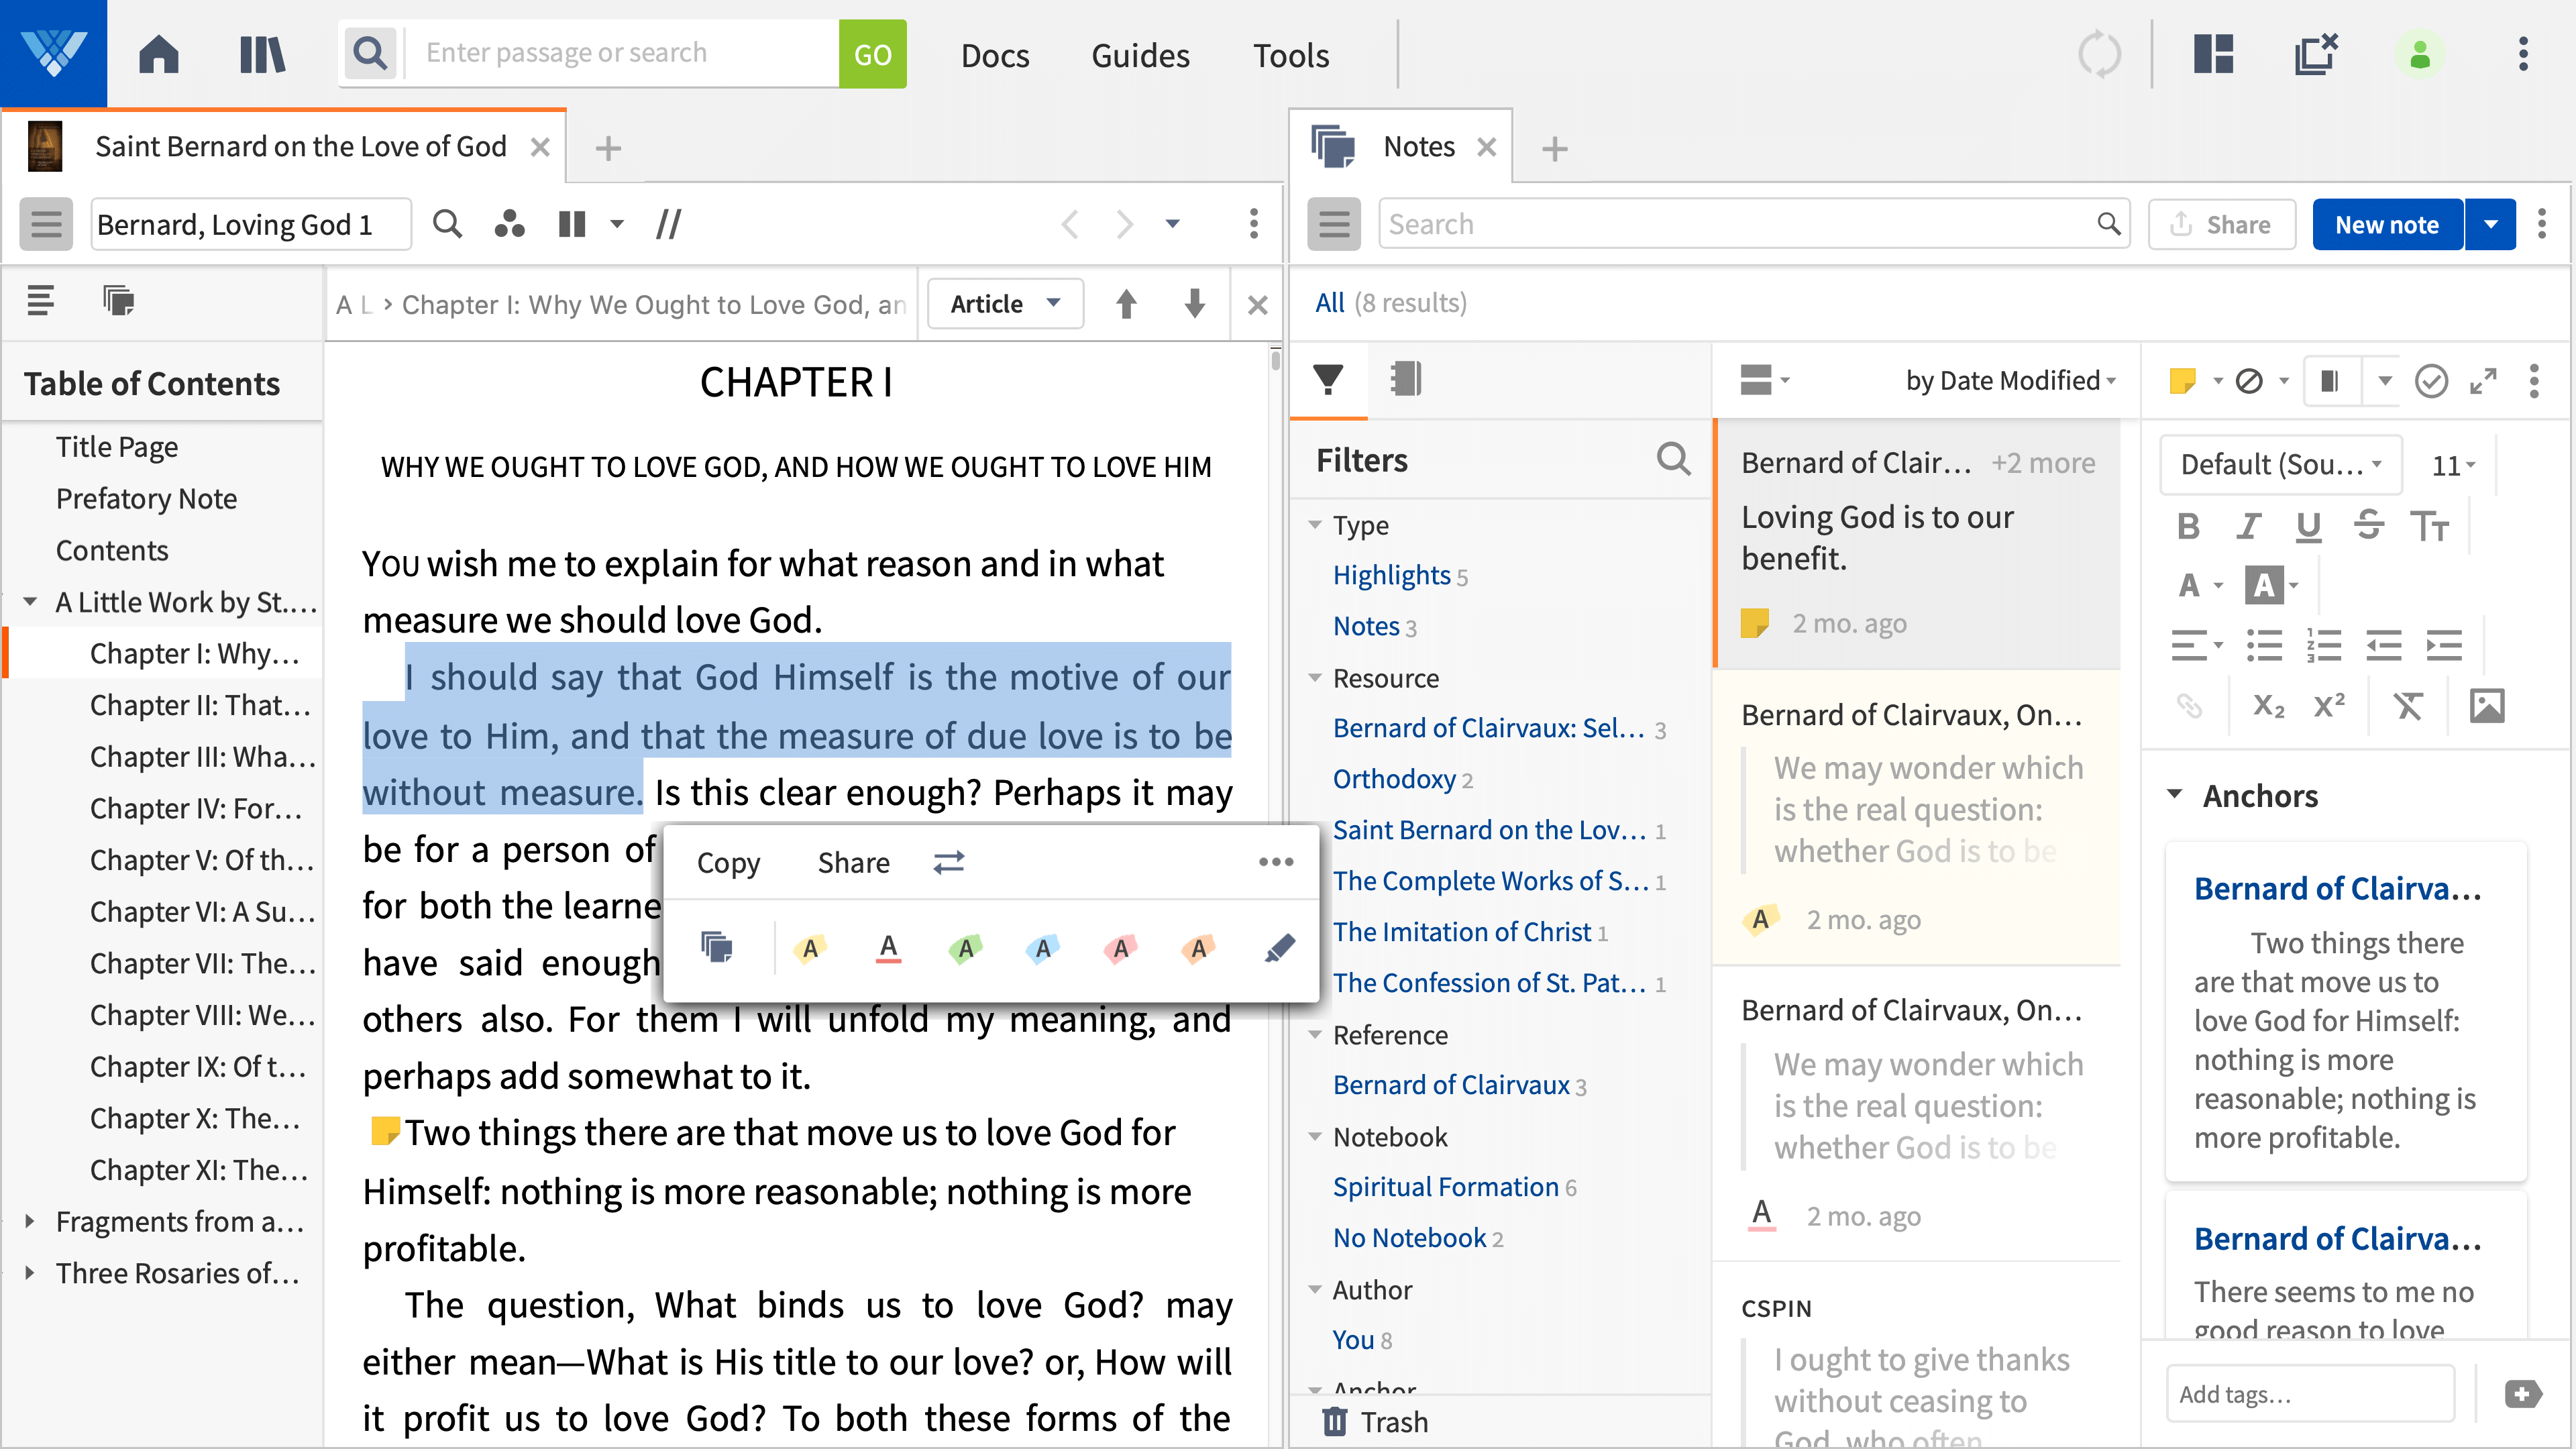Apply yellow highlighter to selection
The width and height of the screenshot is (2576, 1449).
(810, 947)
